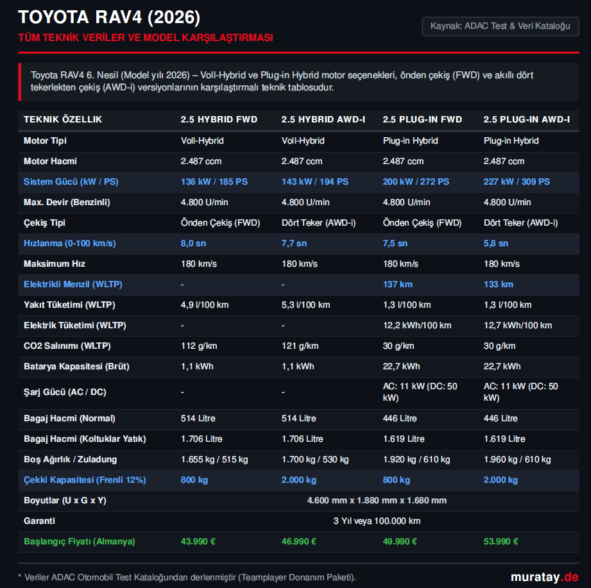
Task: Select the 49.990 € price
Action: 400,542
